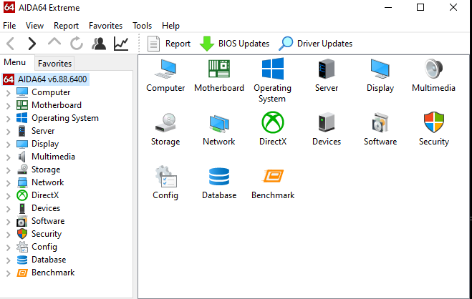
Task: Click the Report toolbar button
Action: point(169,44)
